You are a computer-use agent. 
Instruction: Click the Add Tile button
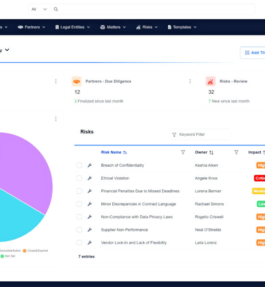[253, 53]
